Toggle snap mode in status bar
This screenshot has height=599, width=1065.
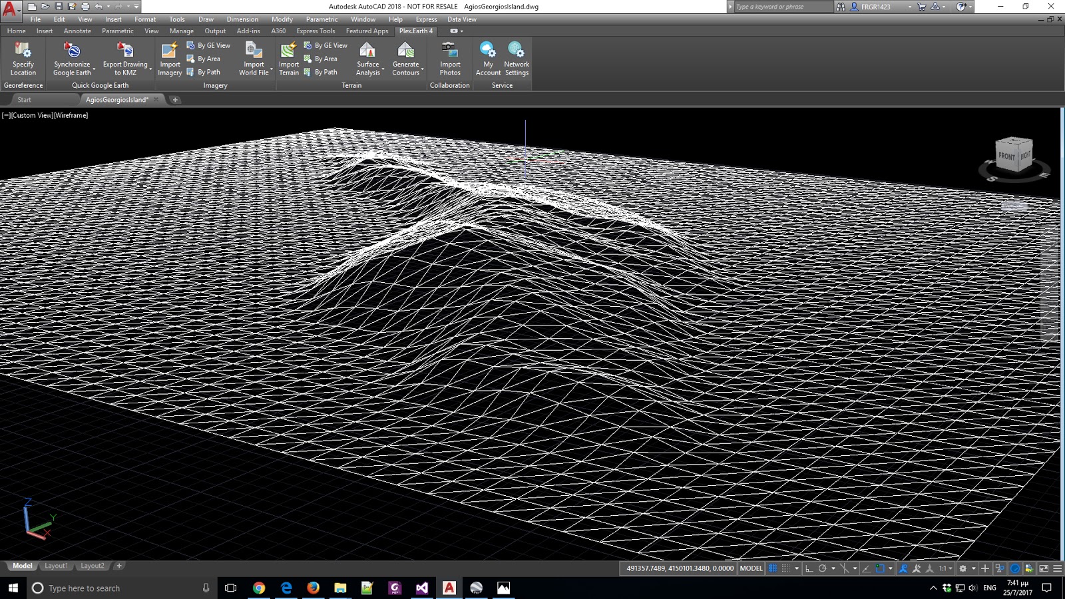coord(786,568)
